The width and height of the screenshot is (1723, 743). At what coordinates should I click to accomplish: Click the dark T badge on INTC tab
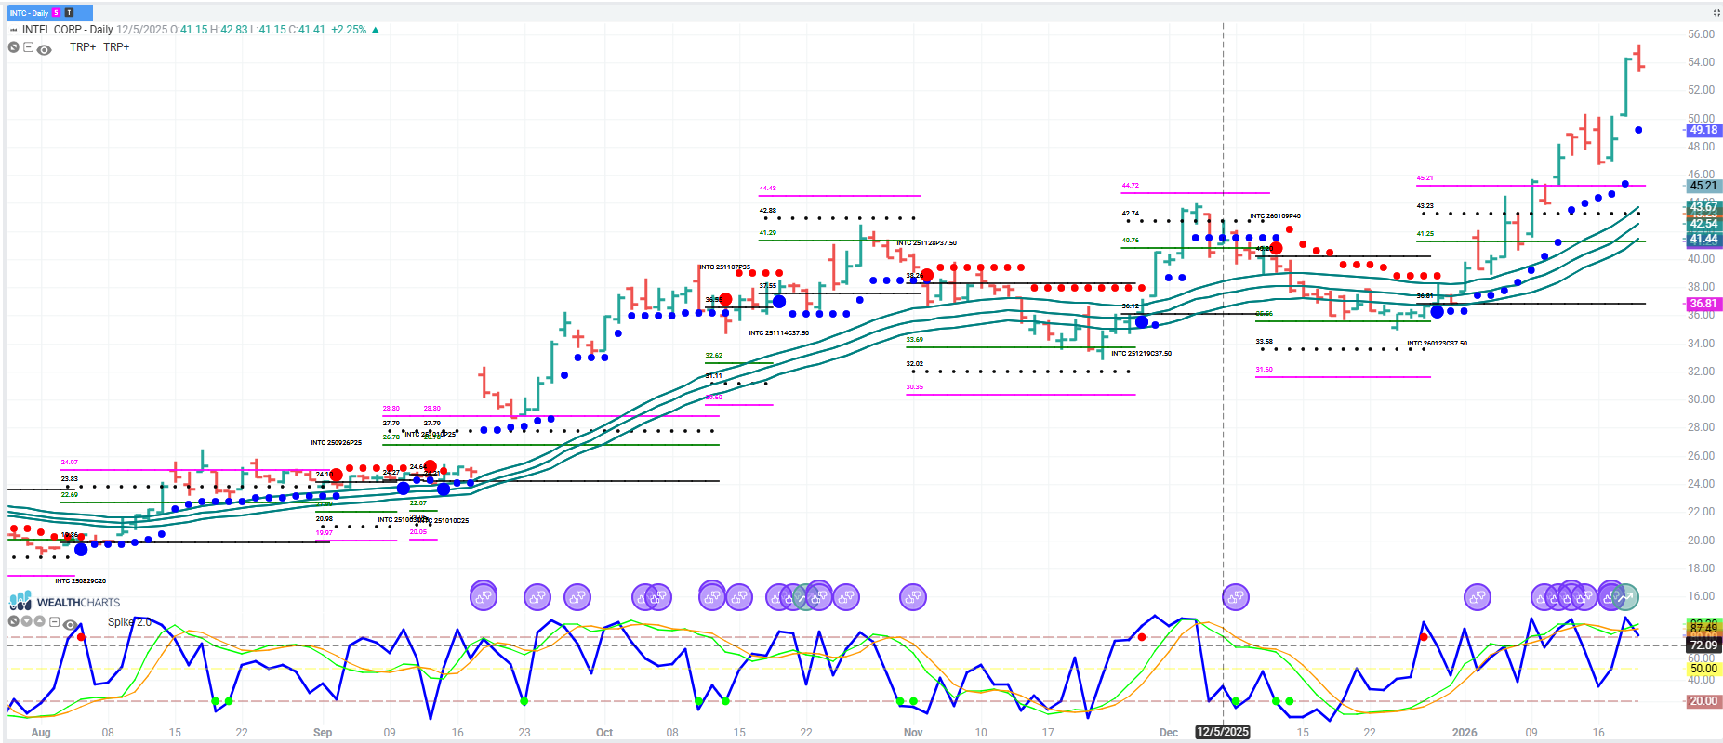pyautogui.click(x=69, y=13)
